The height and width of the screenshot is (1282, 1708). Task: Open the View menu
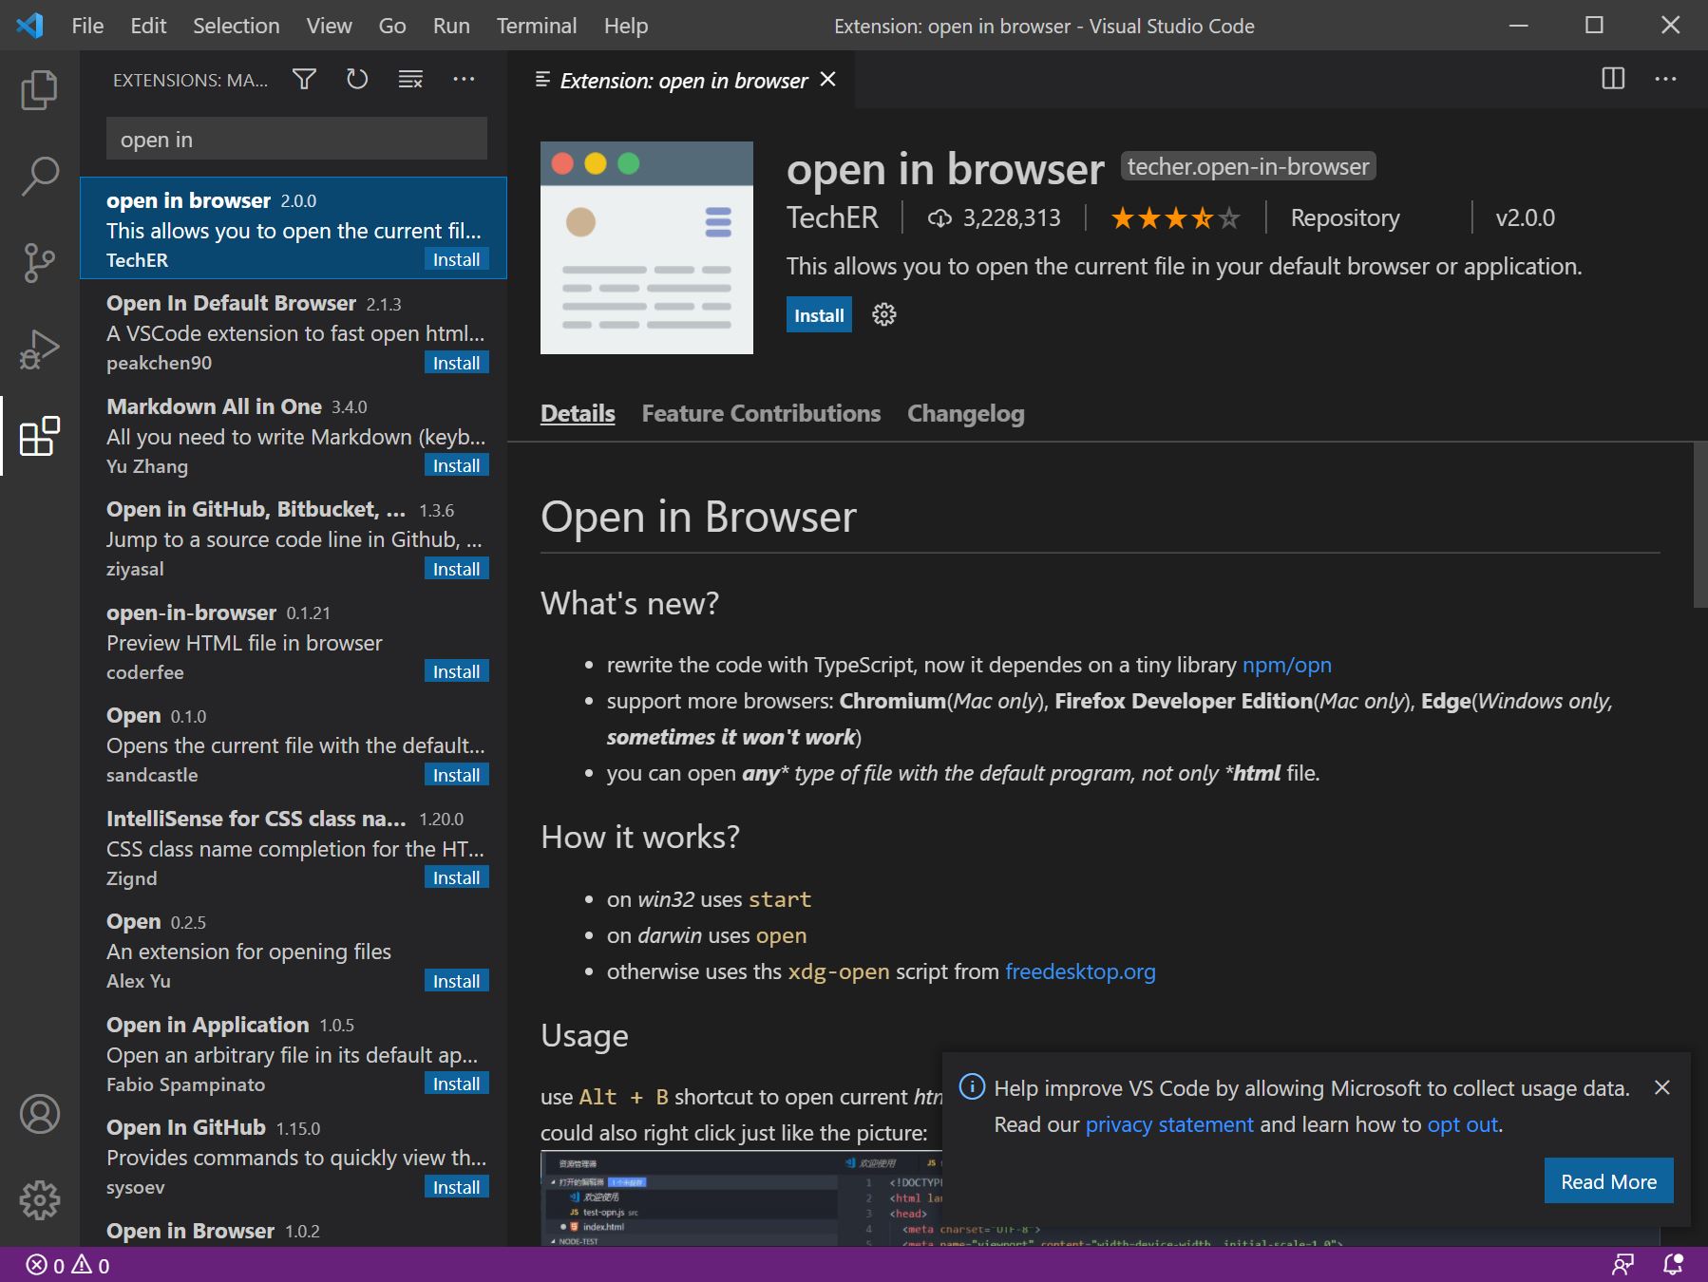329,26
